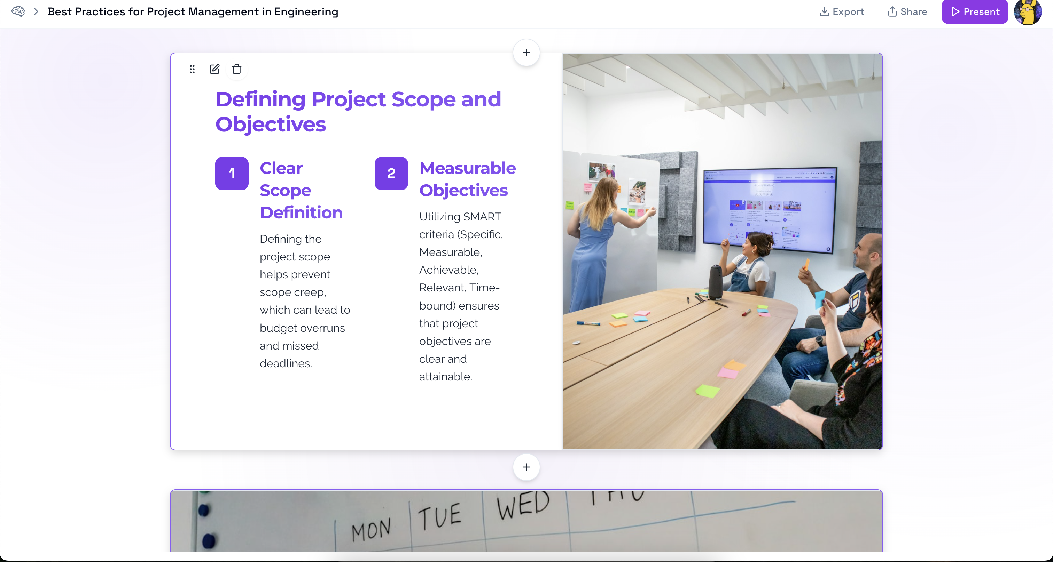
Task: Open the user avatar menu
Action: pyautogui.click(x=1028, y=12)
